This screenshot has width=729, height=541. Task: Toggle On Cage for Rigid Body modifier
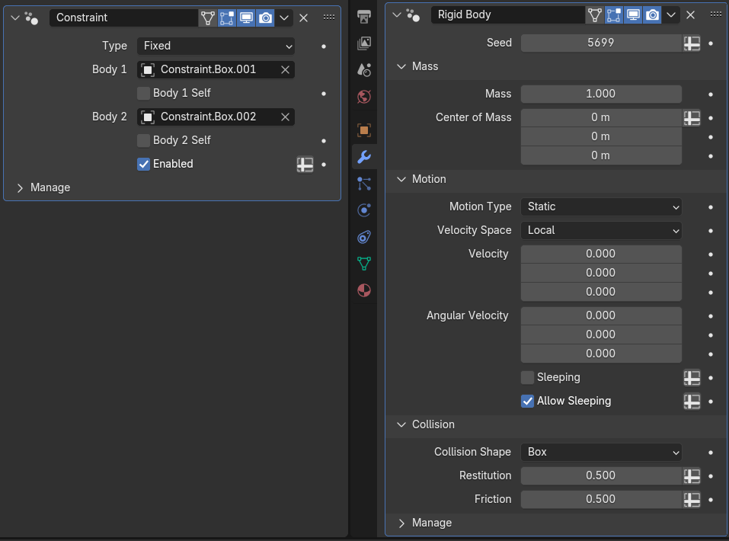[595, 15]
